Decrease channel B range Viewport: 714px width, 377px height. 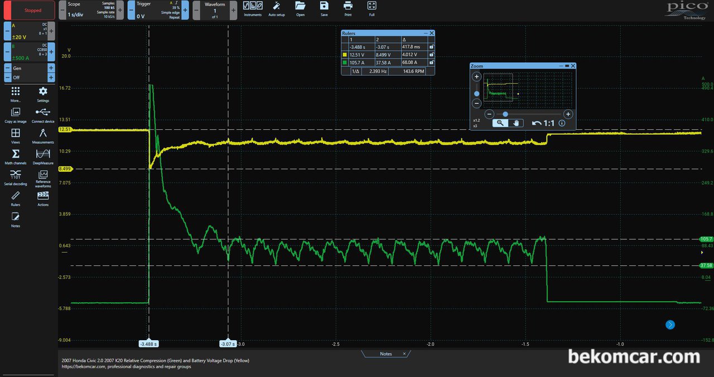click(x=7, y=52)
